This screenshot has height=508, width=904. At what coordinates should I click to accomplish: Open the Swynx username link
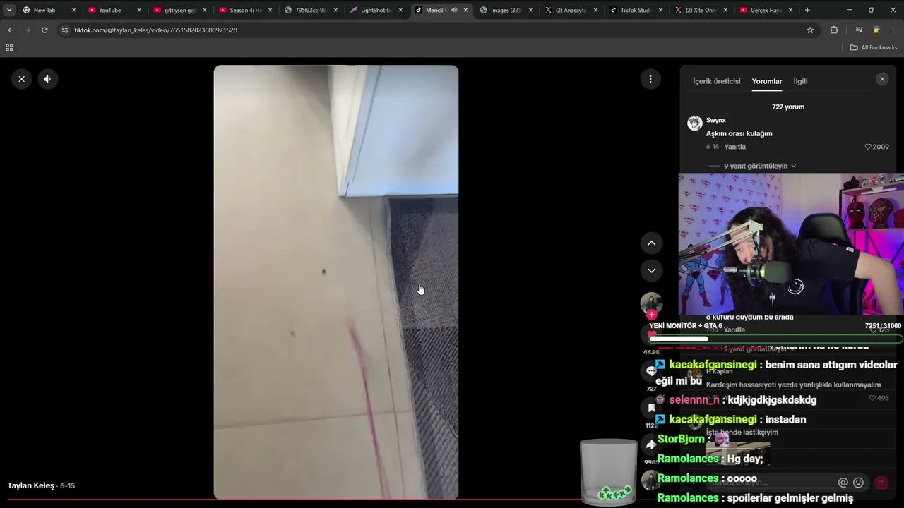pos(715,120)
